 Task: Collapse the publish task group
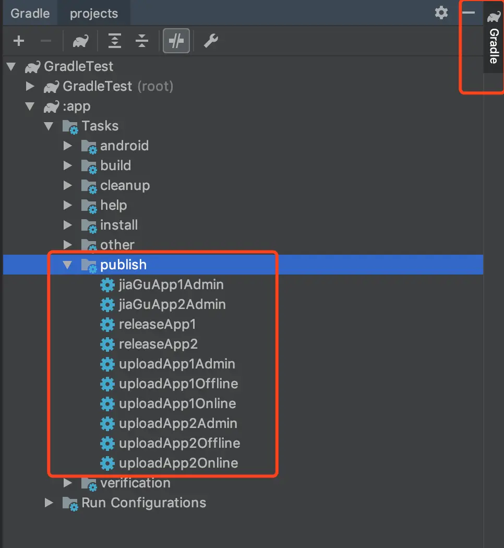point(67,265)
